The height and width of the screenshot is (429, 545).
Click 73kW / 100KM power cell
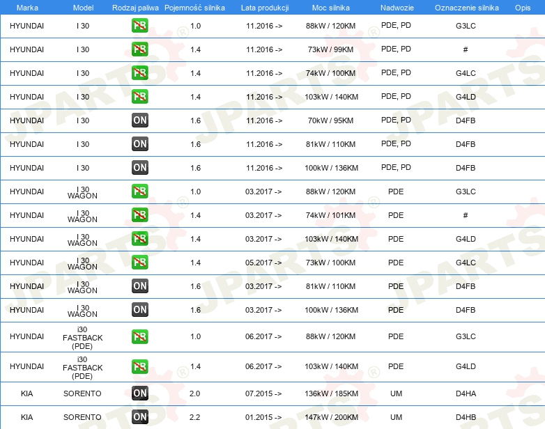click(330, 263)
